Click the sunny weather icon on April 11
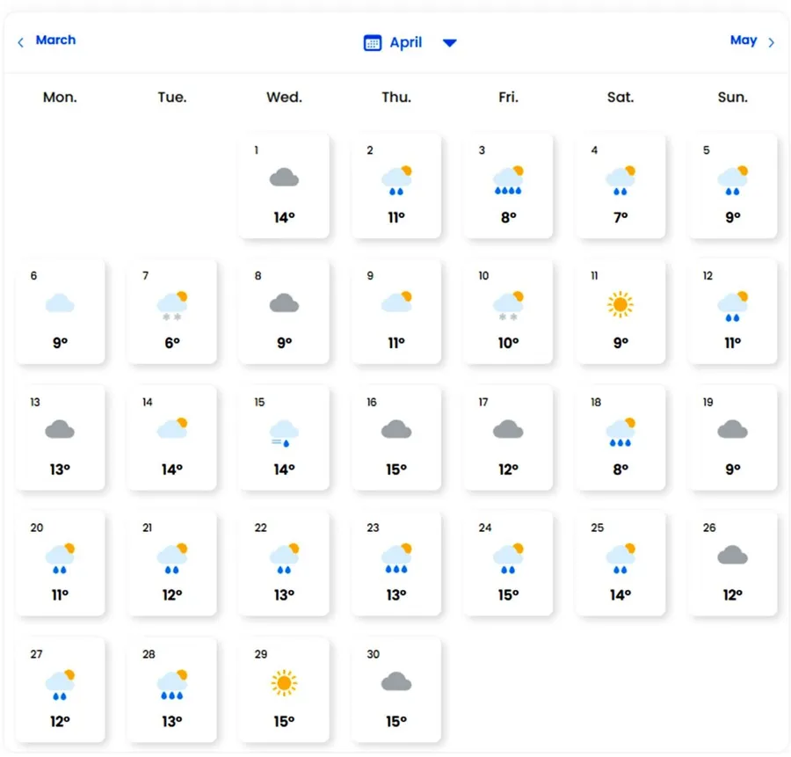This screenshot has width=791, height=757. click(620, 303)
